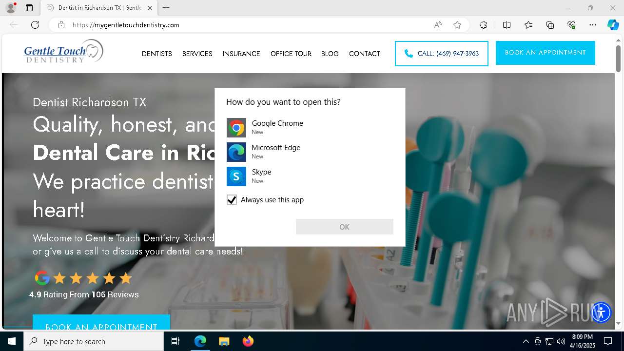
Task: Open the volume control icon
Action: (561, 341)
